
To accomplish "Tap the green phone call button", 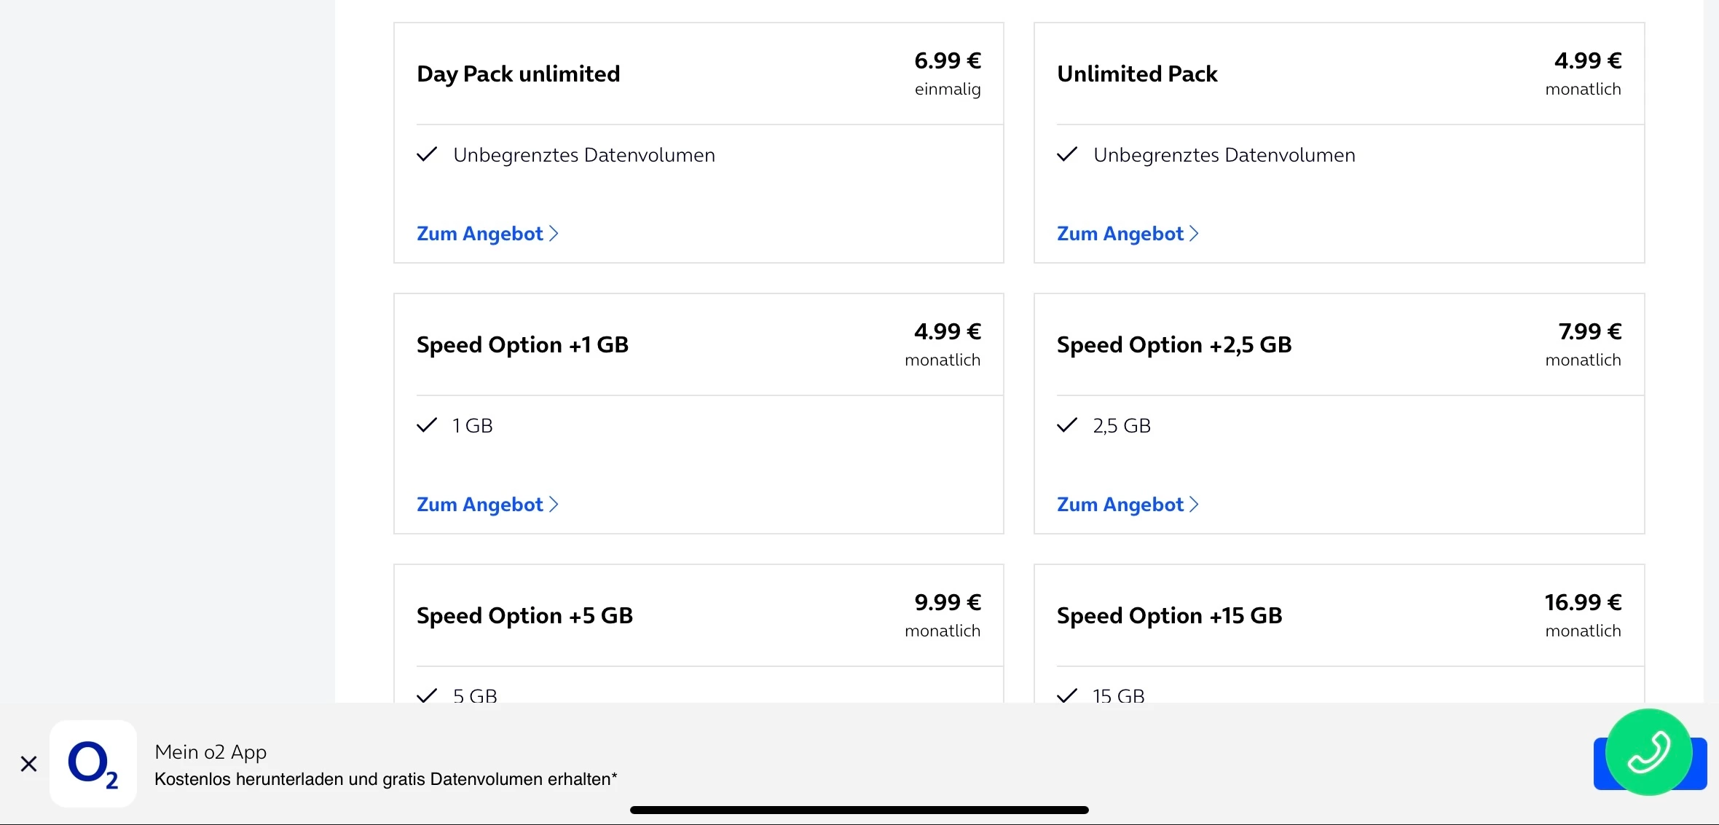I will 1648,751.
